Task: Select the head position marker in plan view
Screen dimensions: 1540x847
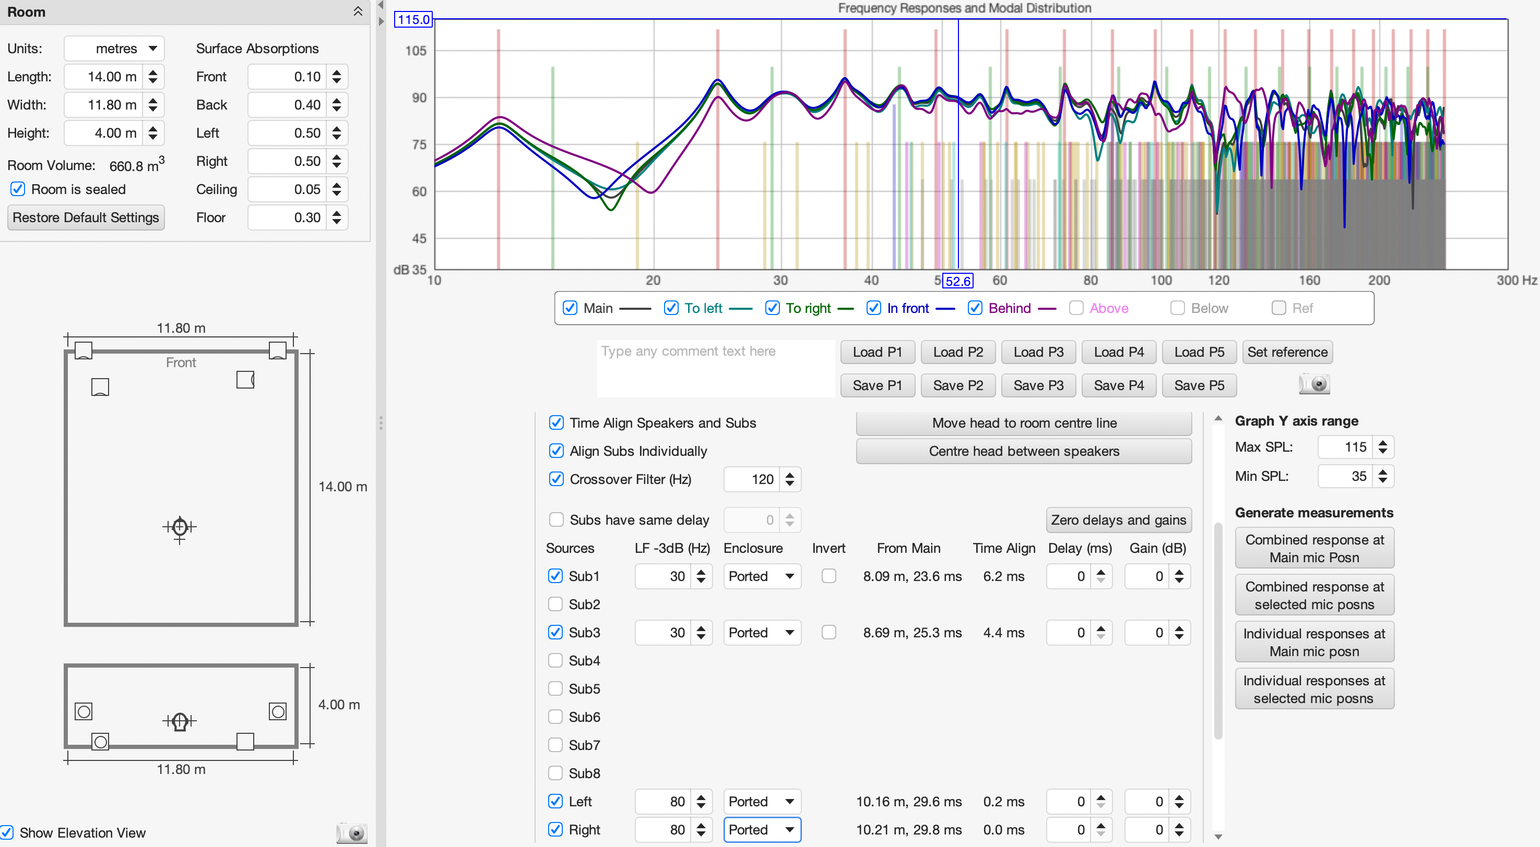Action: point(180,528)
